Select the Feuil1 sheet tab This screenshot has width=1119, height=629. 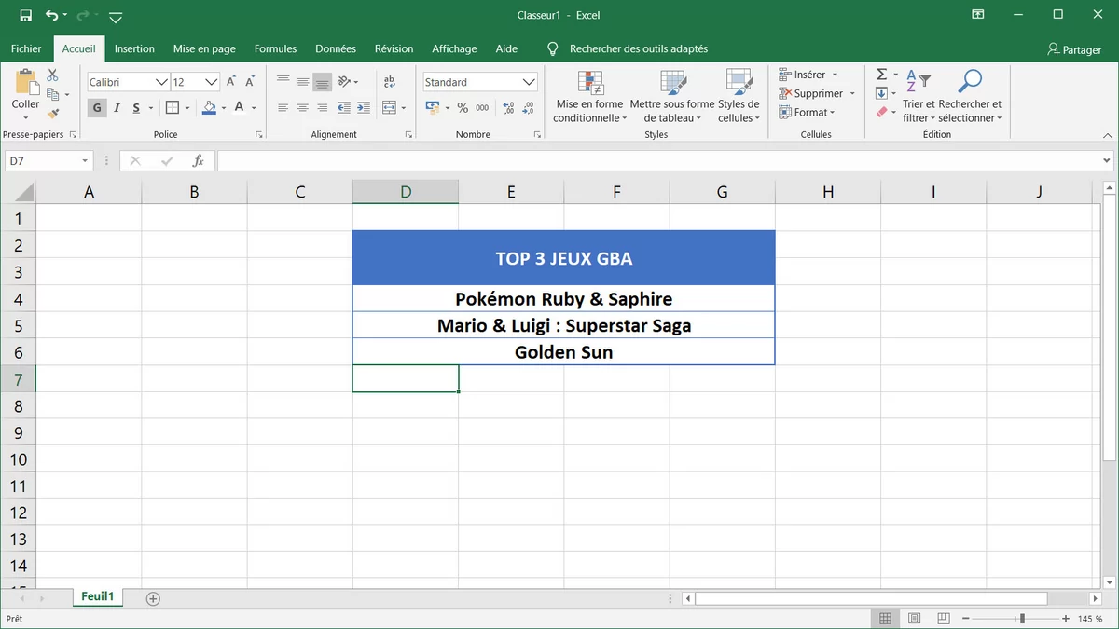97,597
